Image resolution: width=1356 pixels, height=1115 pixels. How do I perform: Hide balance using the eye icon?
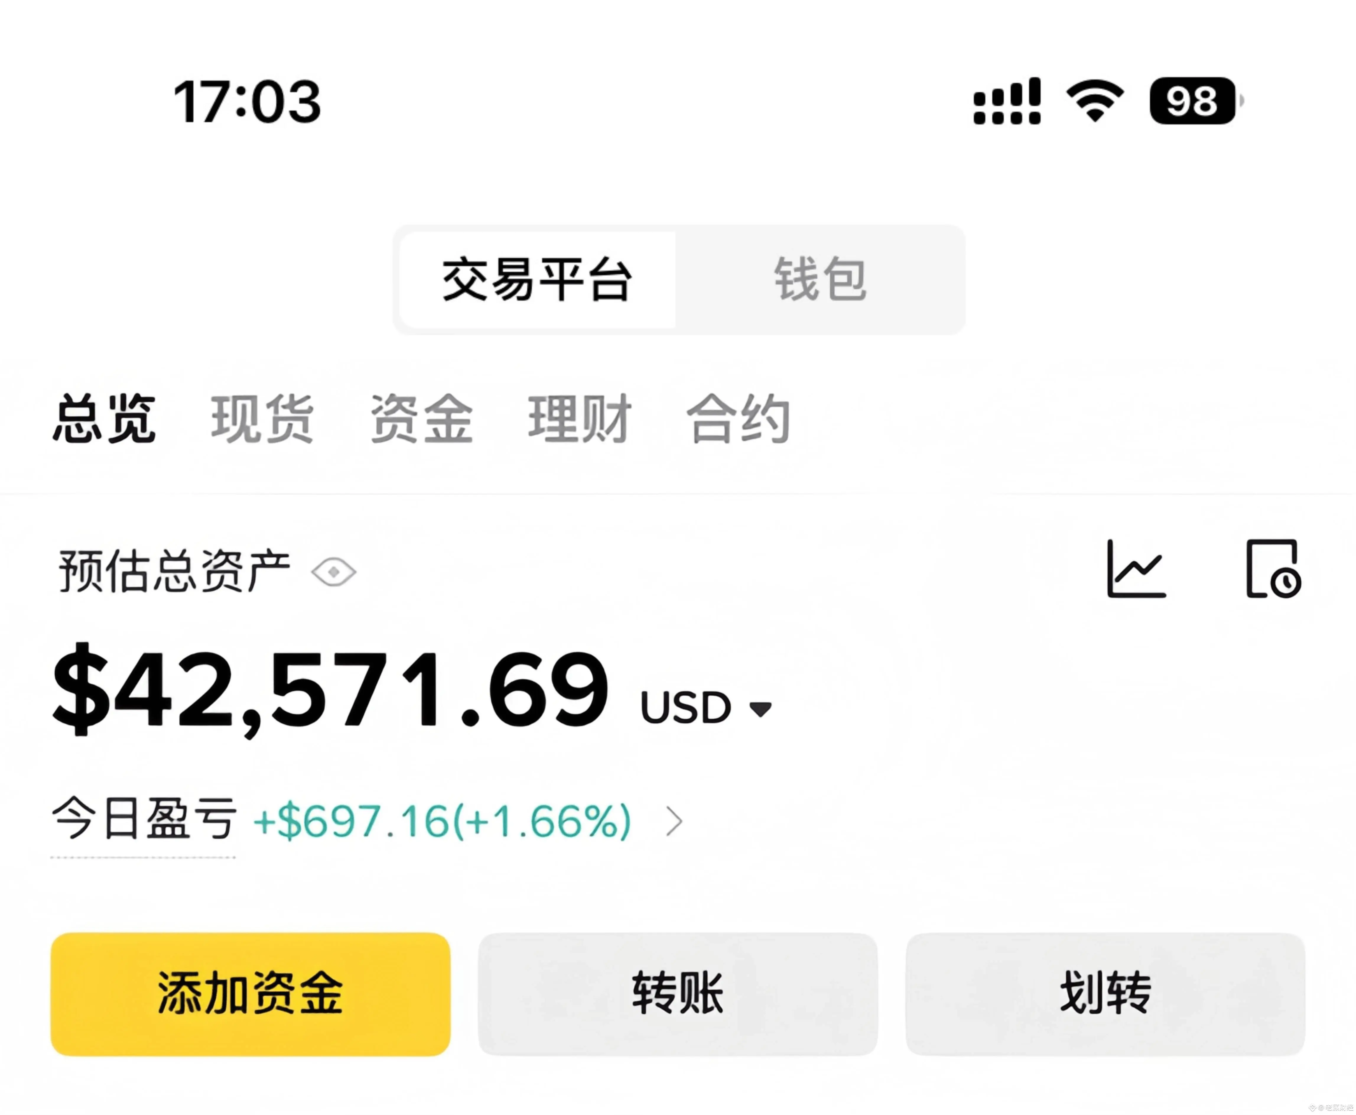[x=334, y=572]
